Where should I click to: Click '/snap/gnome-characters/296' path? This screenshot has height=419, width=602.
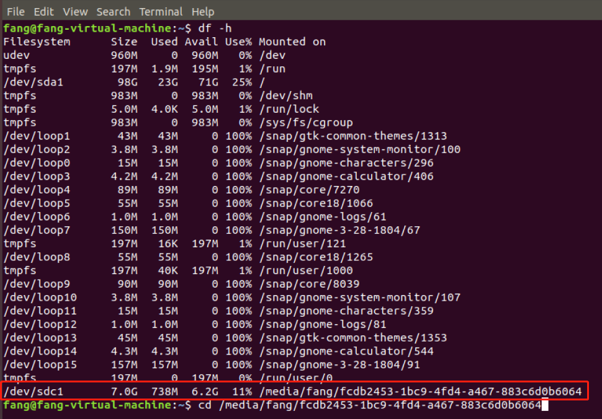pyautogui.click(x=346, y=162)
